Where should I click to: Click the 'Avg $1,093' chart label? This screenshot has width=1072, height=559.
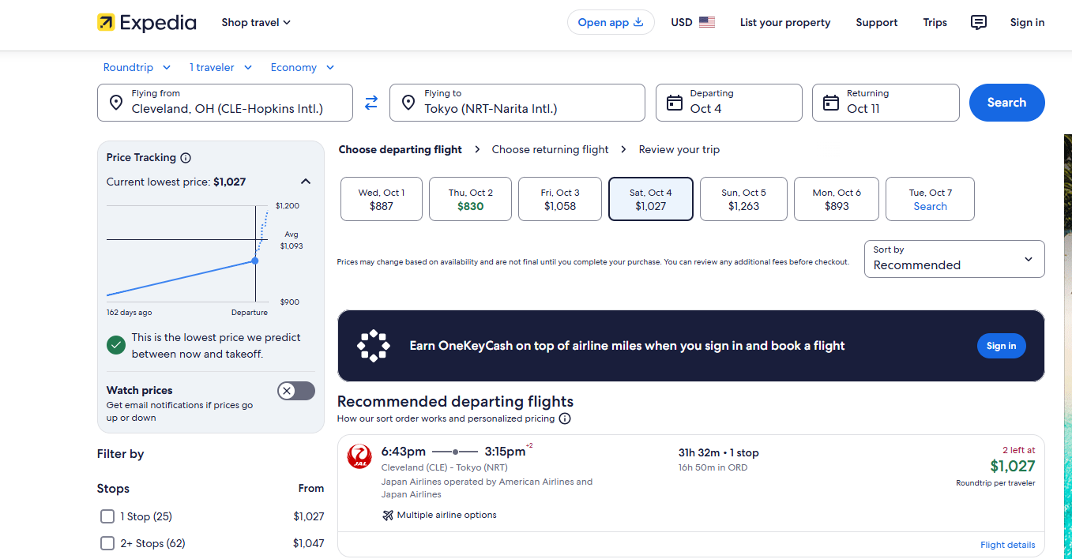tap(292, 240)
